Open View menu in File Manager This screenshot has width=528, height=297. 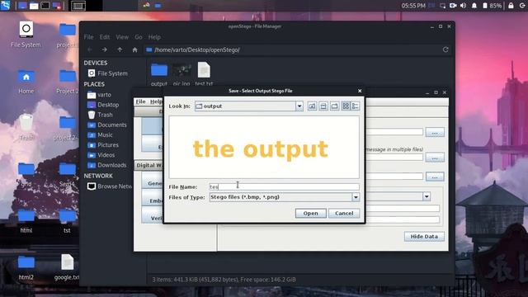click(x=122, y=37)
